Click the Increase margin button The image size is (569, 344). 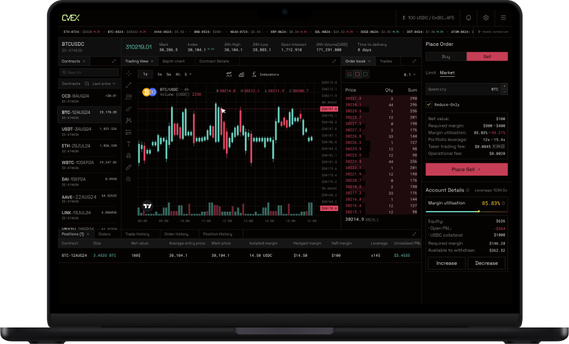click(446, 263)
